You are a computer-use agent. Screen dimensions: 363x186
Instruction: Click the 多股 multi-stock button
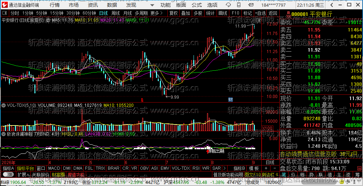click(198, 13)
